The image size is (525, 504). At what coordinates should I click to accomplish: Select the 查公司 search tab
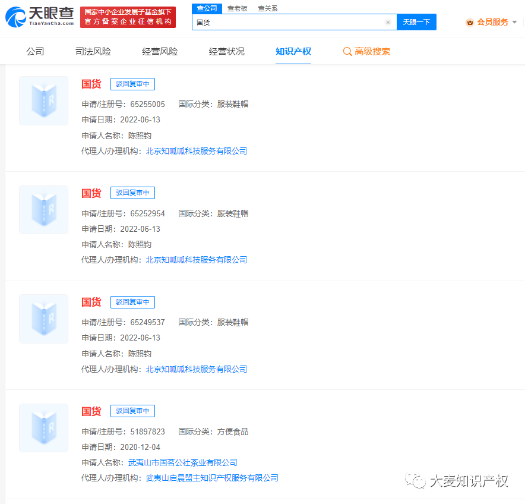click(207, 8)
